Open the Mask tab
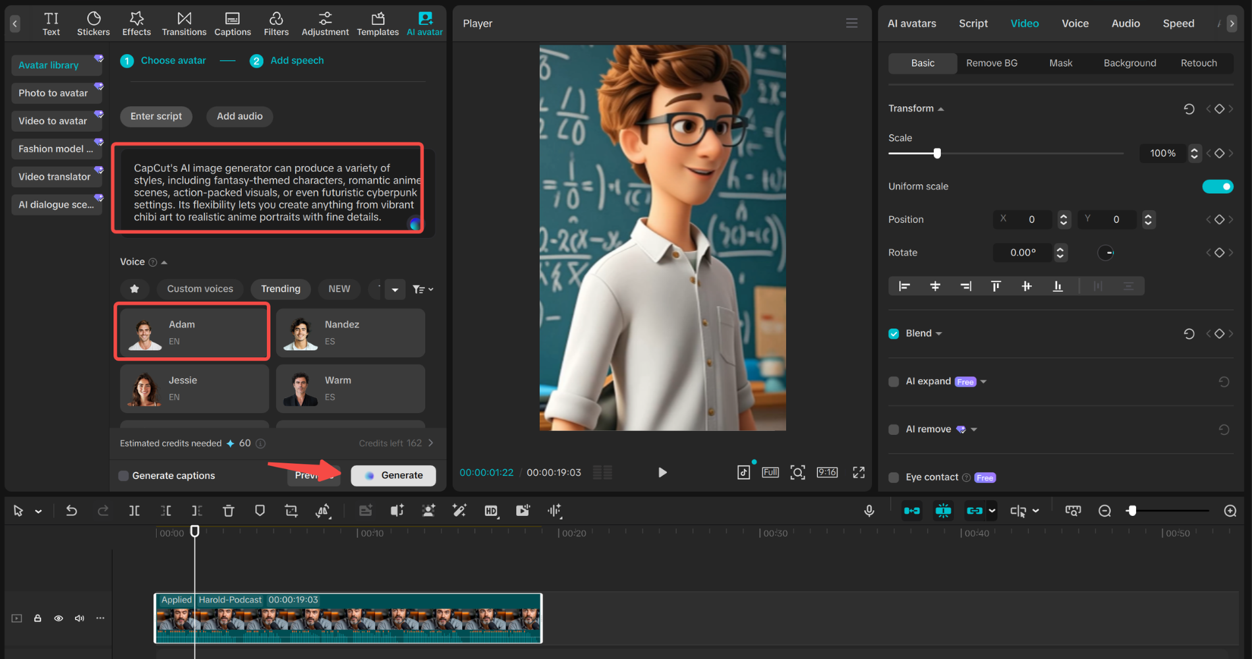The height and width of the screenshot is (659, 1252). [x=1061, y=63]
